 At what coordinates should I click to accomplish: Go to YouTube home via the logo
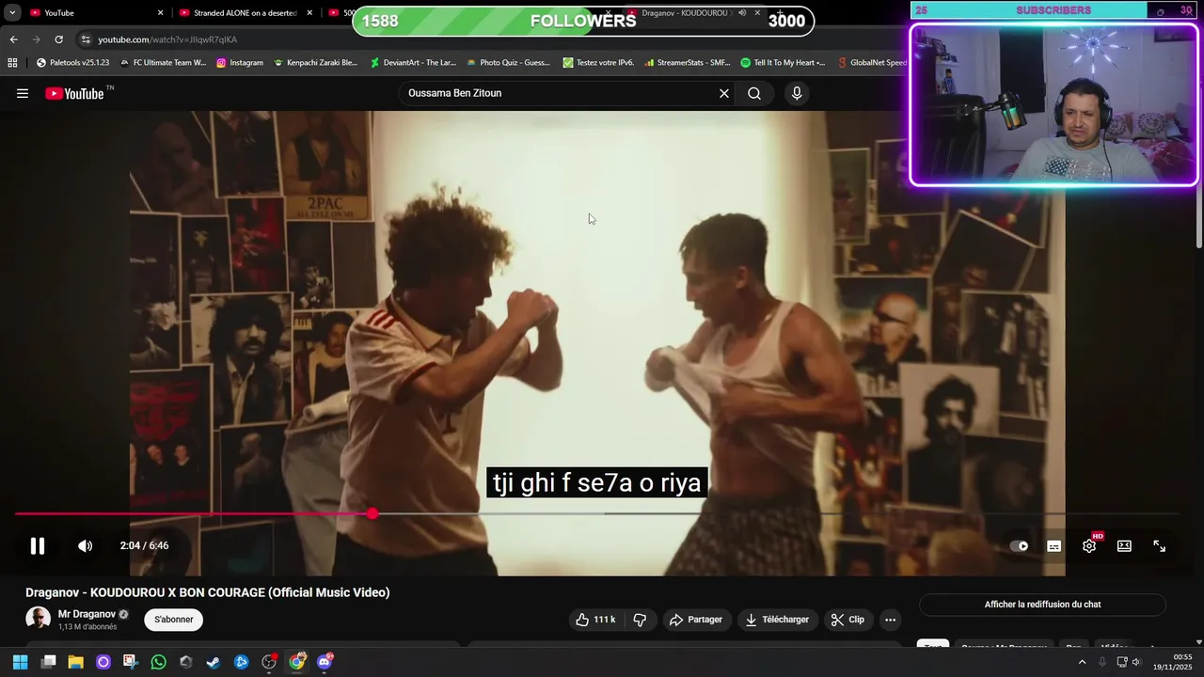click(x=75, y=93)
